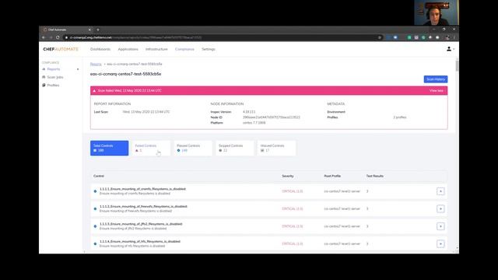Select Reports in the compliance sidebar
Image resolution: width=498 pixels, height=280 pixels.
(54, 69)
